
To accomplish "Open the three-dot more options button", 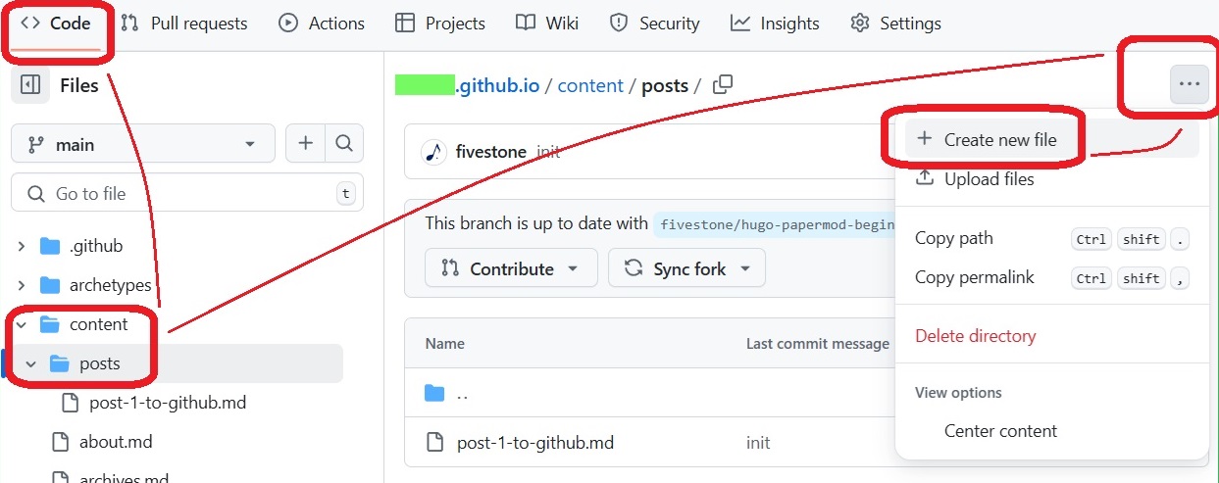I will point(1189,84).
